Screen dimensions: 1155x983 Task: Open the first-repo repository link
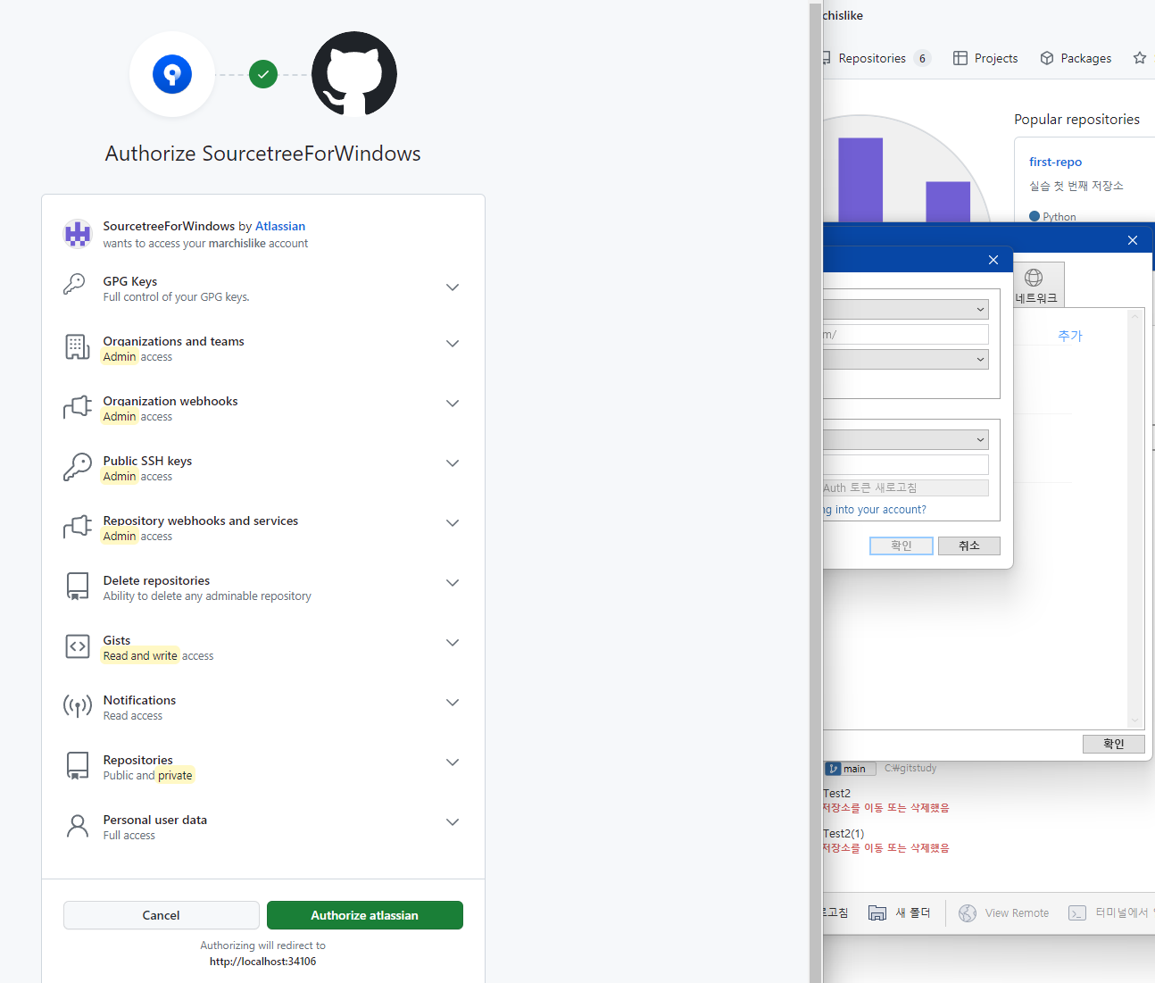pyautogui.click(x=1055, y=162)
